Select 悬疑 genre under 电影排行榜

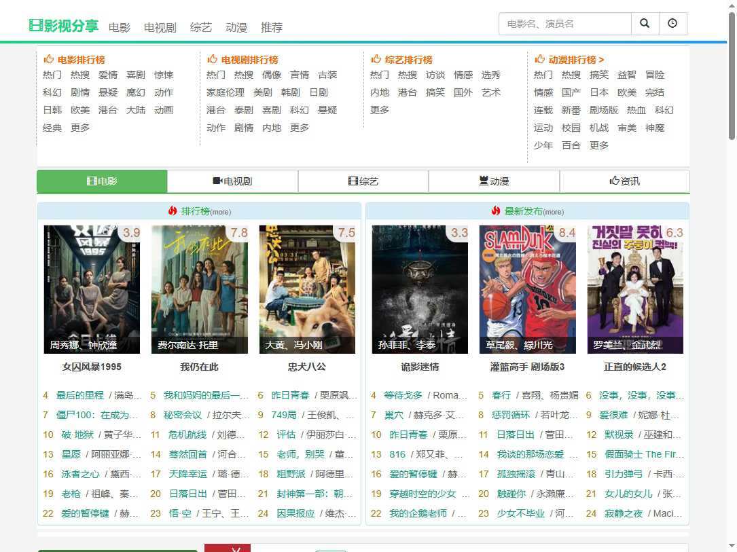[x=108, y=92]
